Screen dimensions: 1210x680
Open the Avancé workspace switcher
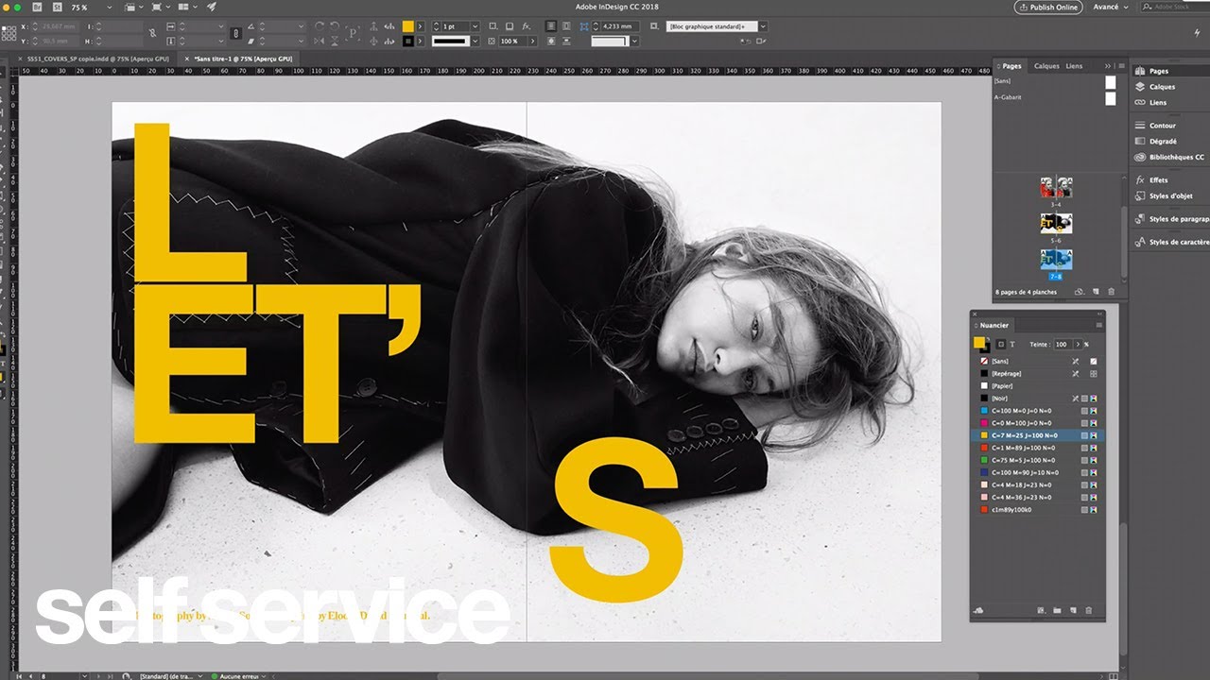click(1112, 7)
